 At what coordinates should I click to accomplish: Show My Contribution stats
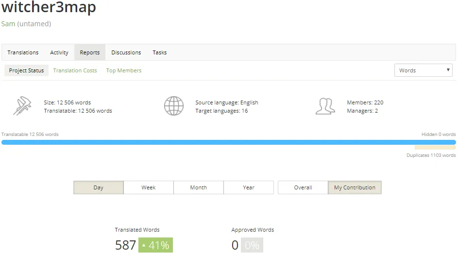point(355,187)
